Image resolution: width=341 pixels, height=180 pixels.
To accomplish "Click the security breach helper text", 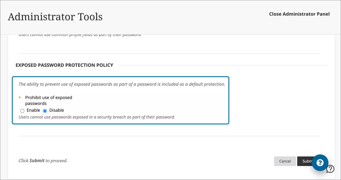I will pos(96,117).
